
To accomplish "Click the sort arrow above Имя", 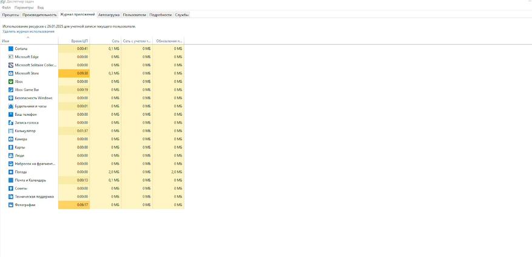I will (x=28, y=38).
